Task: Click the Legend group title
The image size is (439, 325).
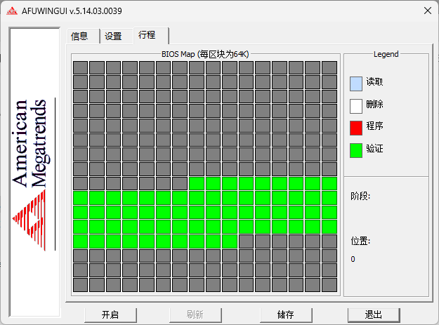Action: click(386, 54)
